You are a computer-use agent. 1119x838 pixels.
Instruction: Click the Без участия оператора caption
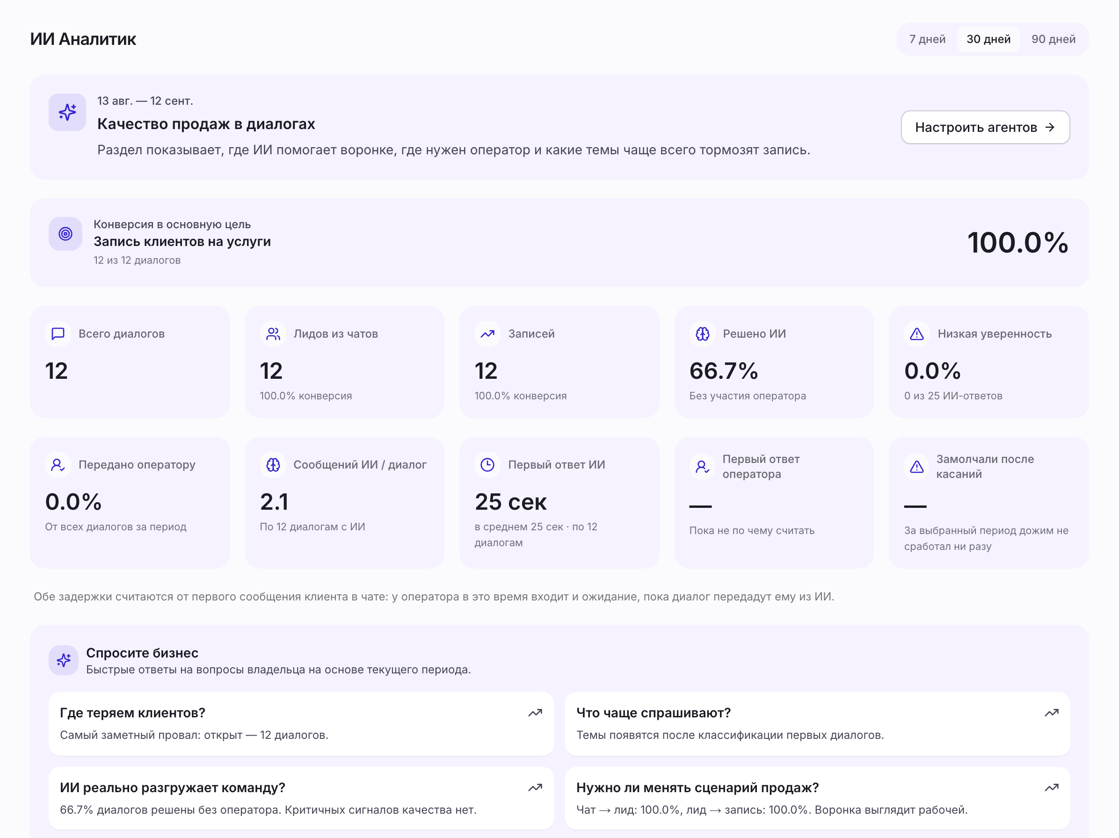[748, 396]
